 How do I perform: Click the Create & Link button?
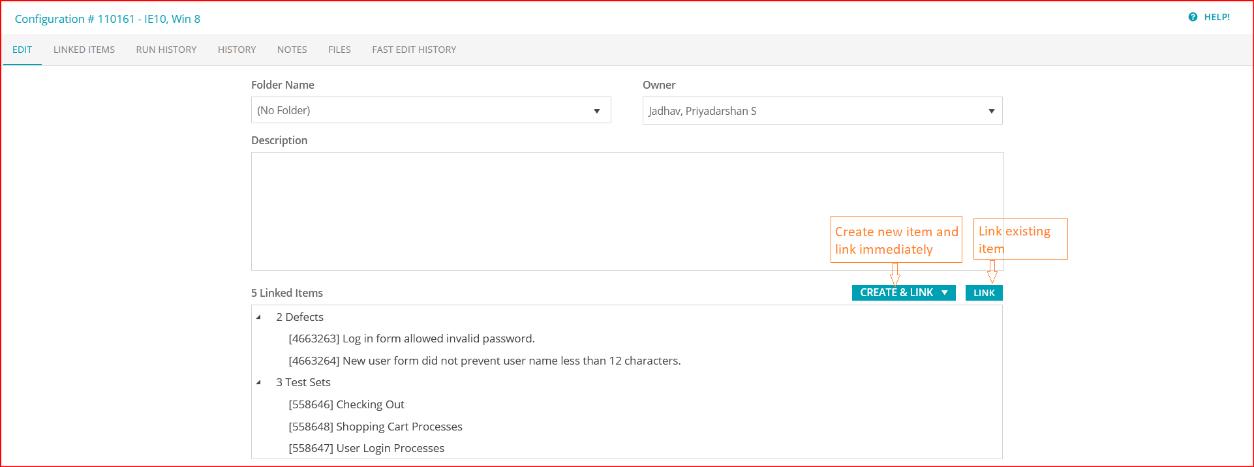896,293
